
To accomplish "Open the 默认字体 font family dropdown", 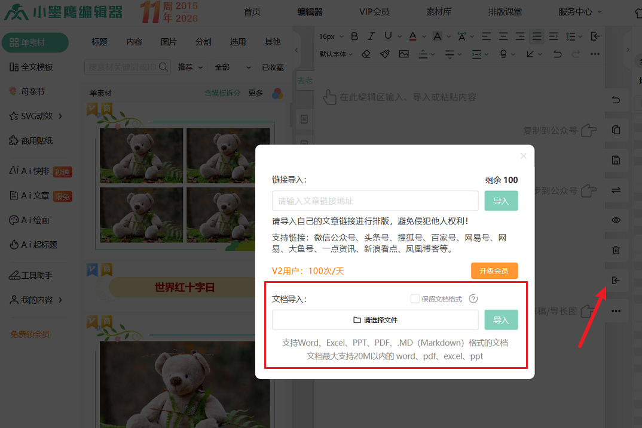I will tap(336, 54).
